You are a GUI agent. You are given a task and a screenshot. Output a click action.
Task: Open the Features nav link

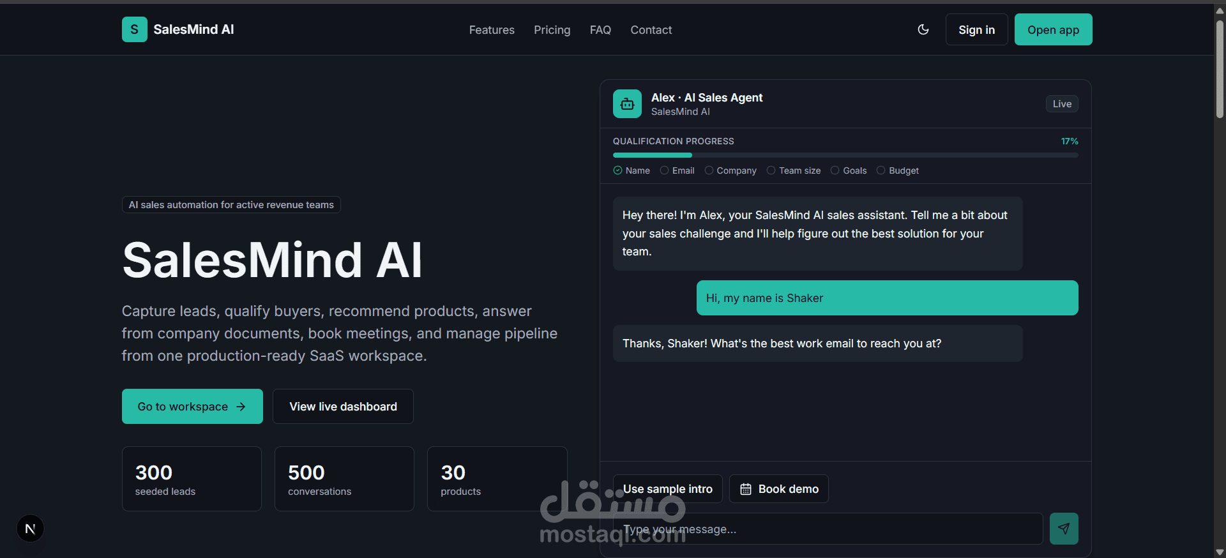point(492,30)
